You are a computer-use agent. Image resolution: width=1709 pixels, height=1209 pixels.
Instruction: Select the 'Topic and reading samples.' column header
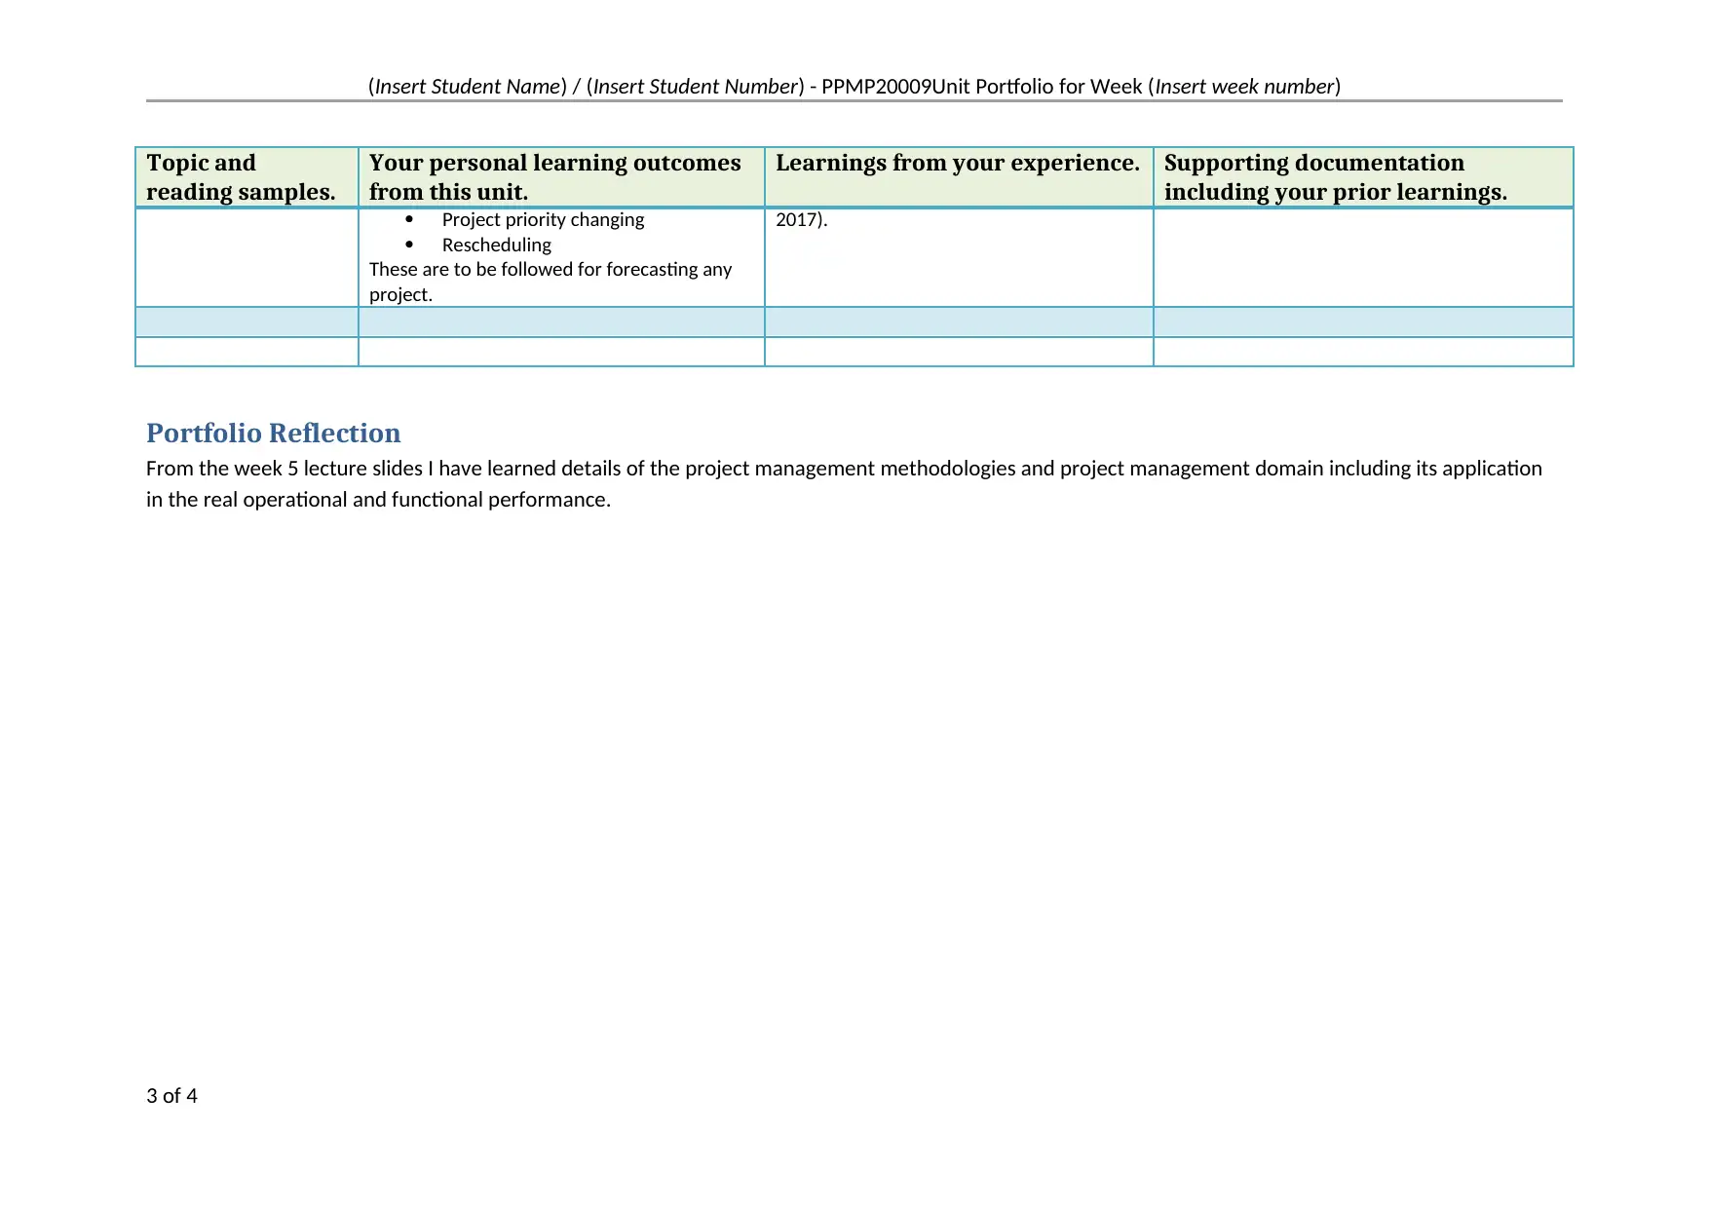point(247,177)
